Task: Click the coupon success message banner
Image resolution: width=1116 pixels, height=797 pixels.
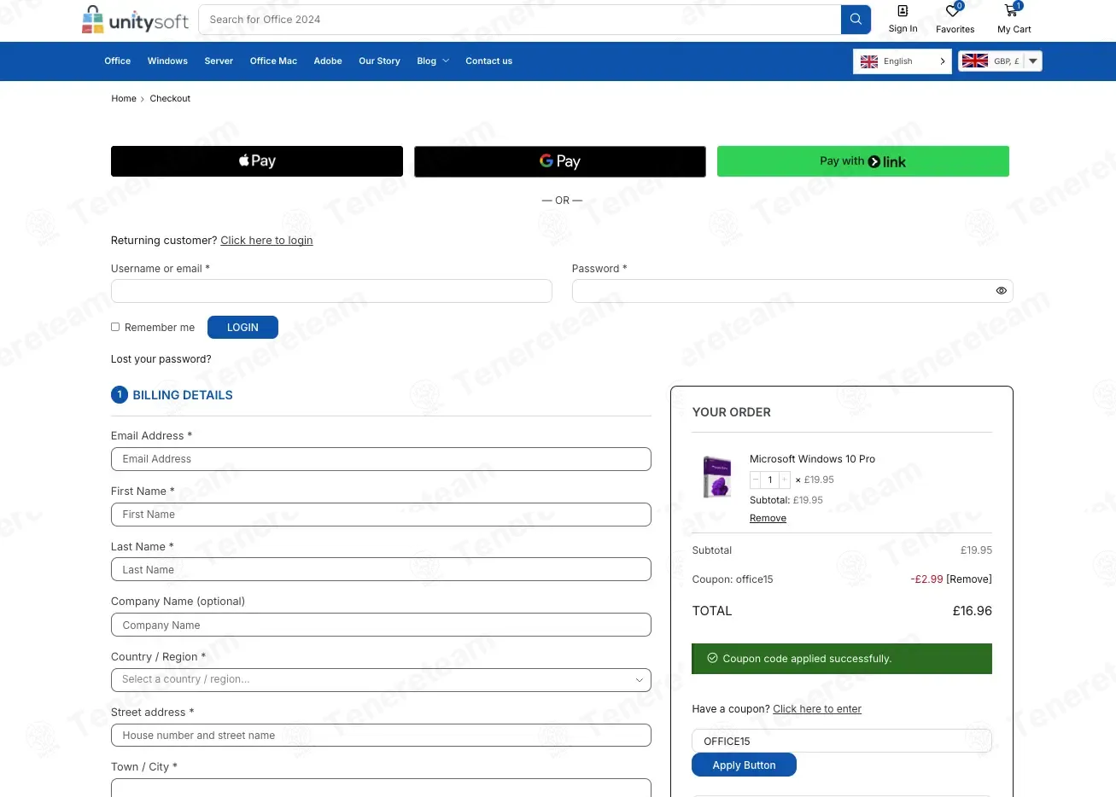Action: tap(842, 659)
